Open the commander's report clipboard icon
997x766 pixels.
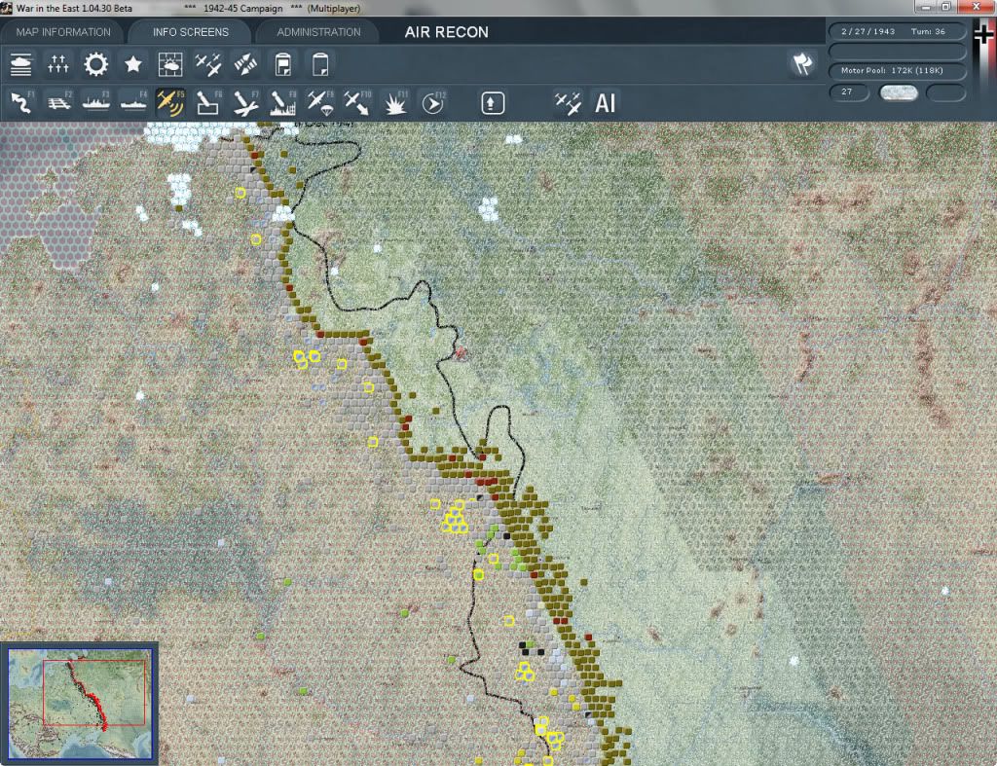click(x=283, y=64)
